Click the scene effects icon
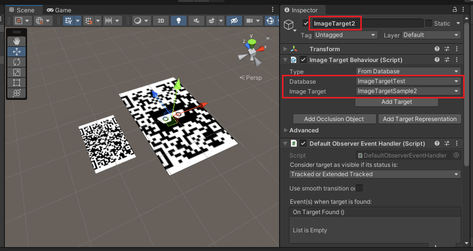The height and width of the screenshot is (251, 473). tap(212, 21)
